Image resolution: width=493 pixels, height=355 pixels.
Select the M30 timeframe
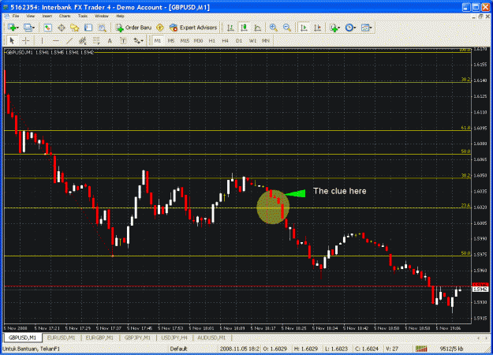198,40
